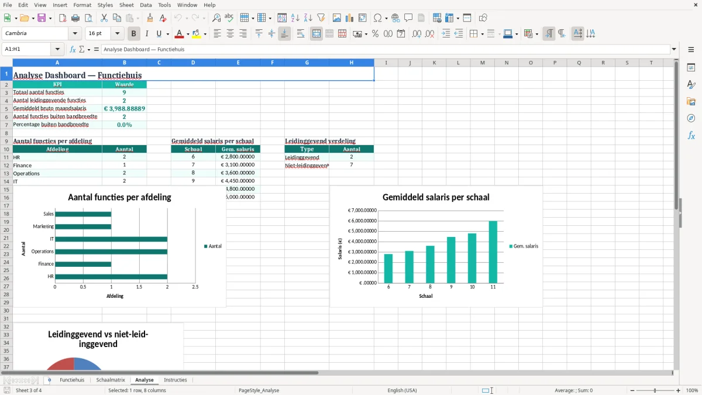Click the Merge and Center Cells icon
The image size is (702, 395).
[x=316, y=34]
